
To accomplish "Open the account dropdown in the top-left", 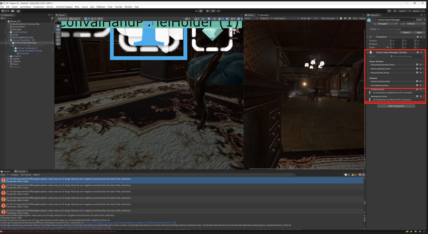I will coord(5,11).
